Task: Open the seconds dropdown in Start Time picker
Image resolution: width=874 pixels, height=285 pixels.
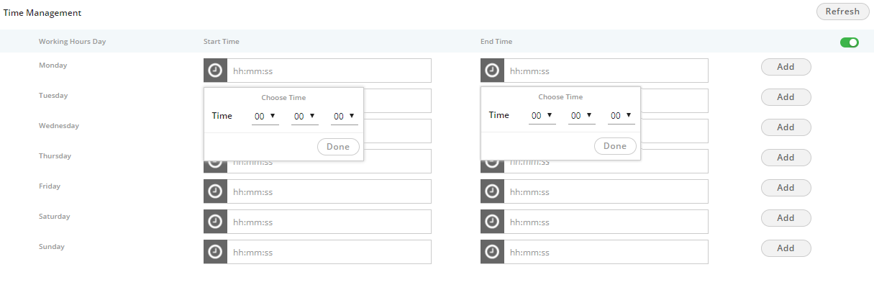Action: [x=345, y=116]
